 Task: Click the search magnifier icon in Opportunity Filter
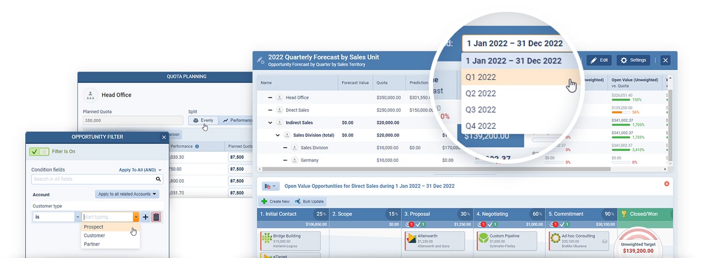click(159, 179)
